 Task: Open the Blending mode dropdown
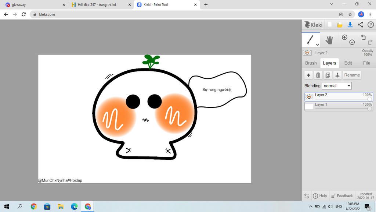click(337, 86)
